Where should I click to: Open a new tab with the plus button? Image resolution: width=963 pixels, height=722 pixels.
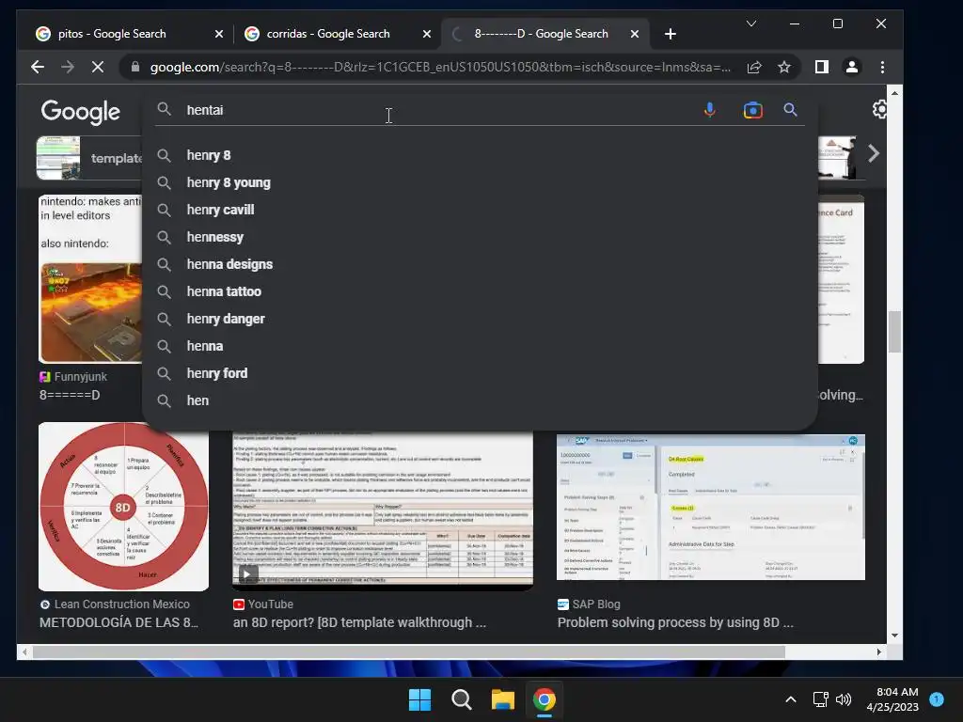(x=670, y=34)
